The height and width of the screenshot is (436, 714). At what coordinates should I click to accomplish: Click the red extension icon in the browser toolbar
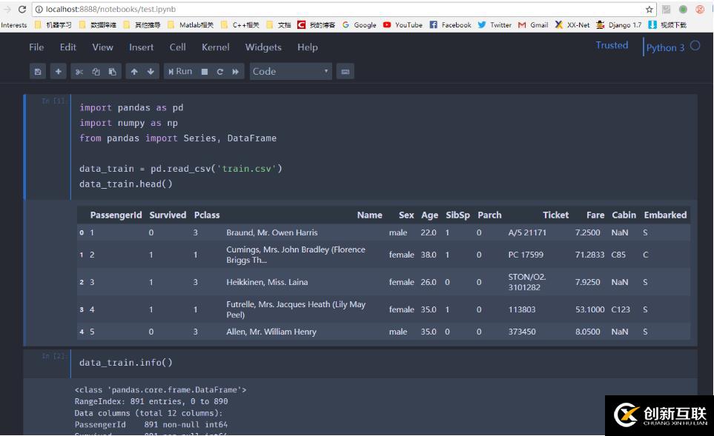[700, 9]
